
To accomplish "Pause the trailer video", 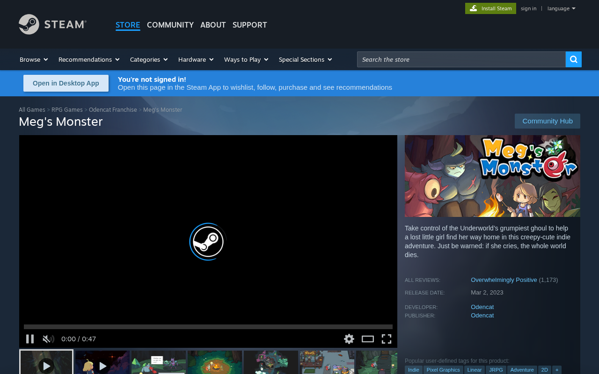I will click(x=30, y=339).
